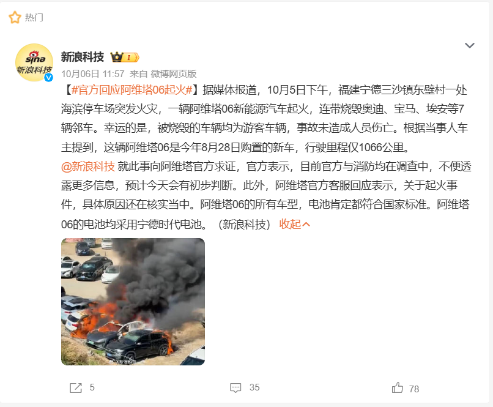Click the blue verified badge on avatar
493x407 pixels.
[48, 77]
